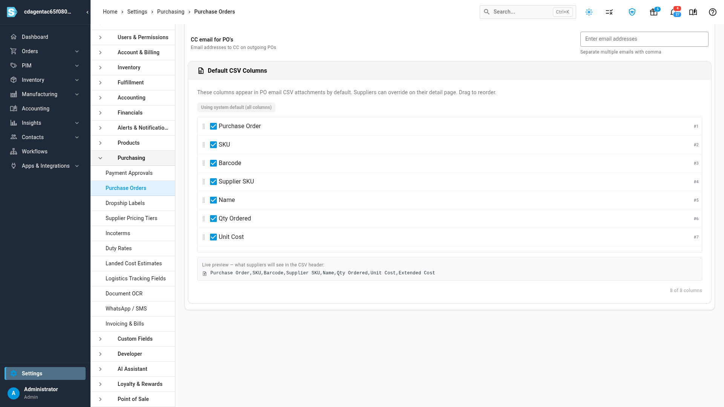Viewport: 724px width, 407px height.
Task: Click the CC email addresses field
Action: pyautogui.click(x=644, y=39)
